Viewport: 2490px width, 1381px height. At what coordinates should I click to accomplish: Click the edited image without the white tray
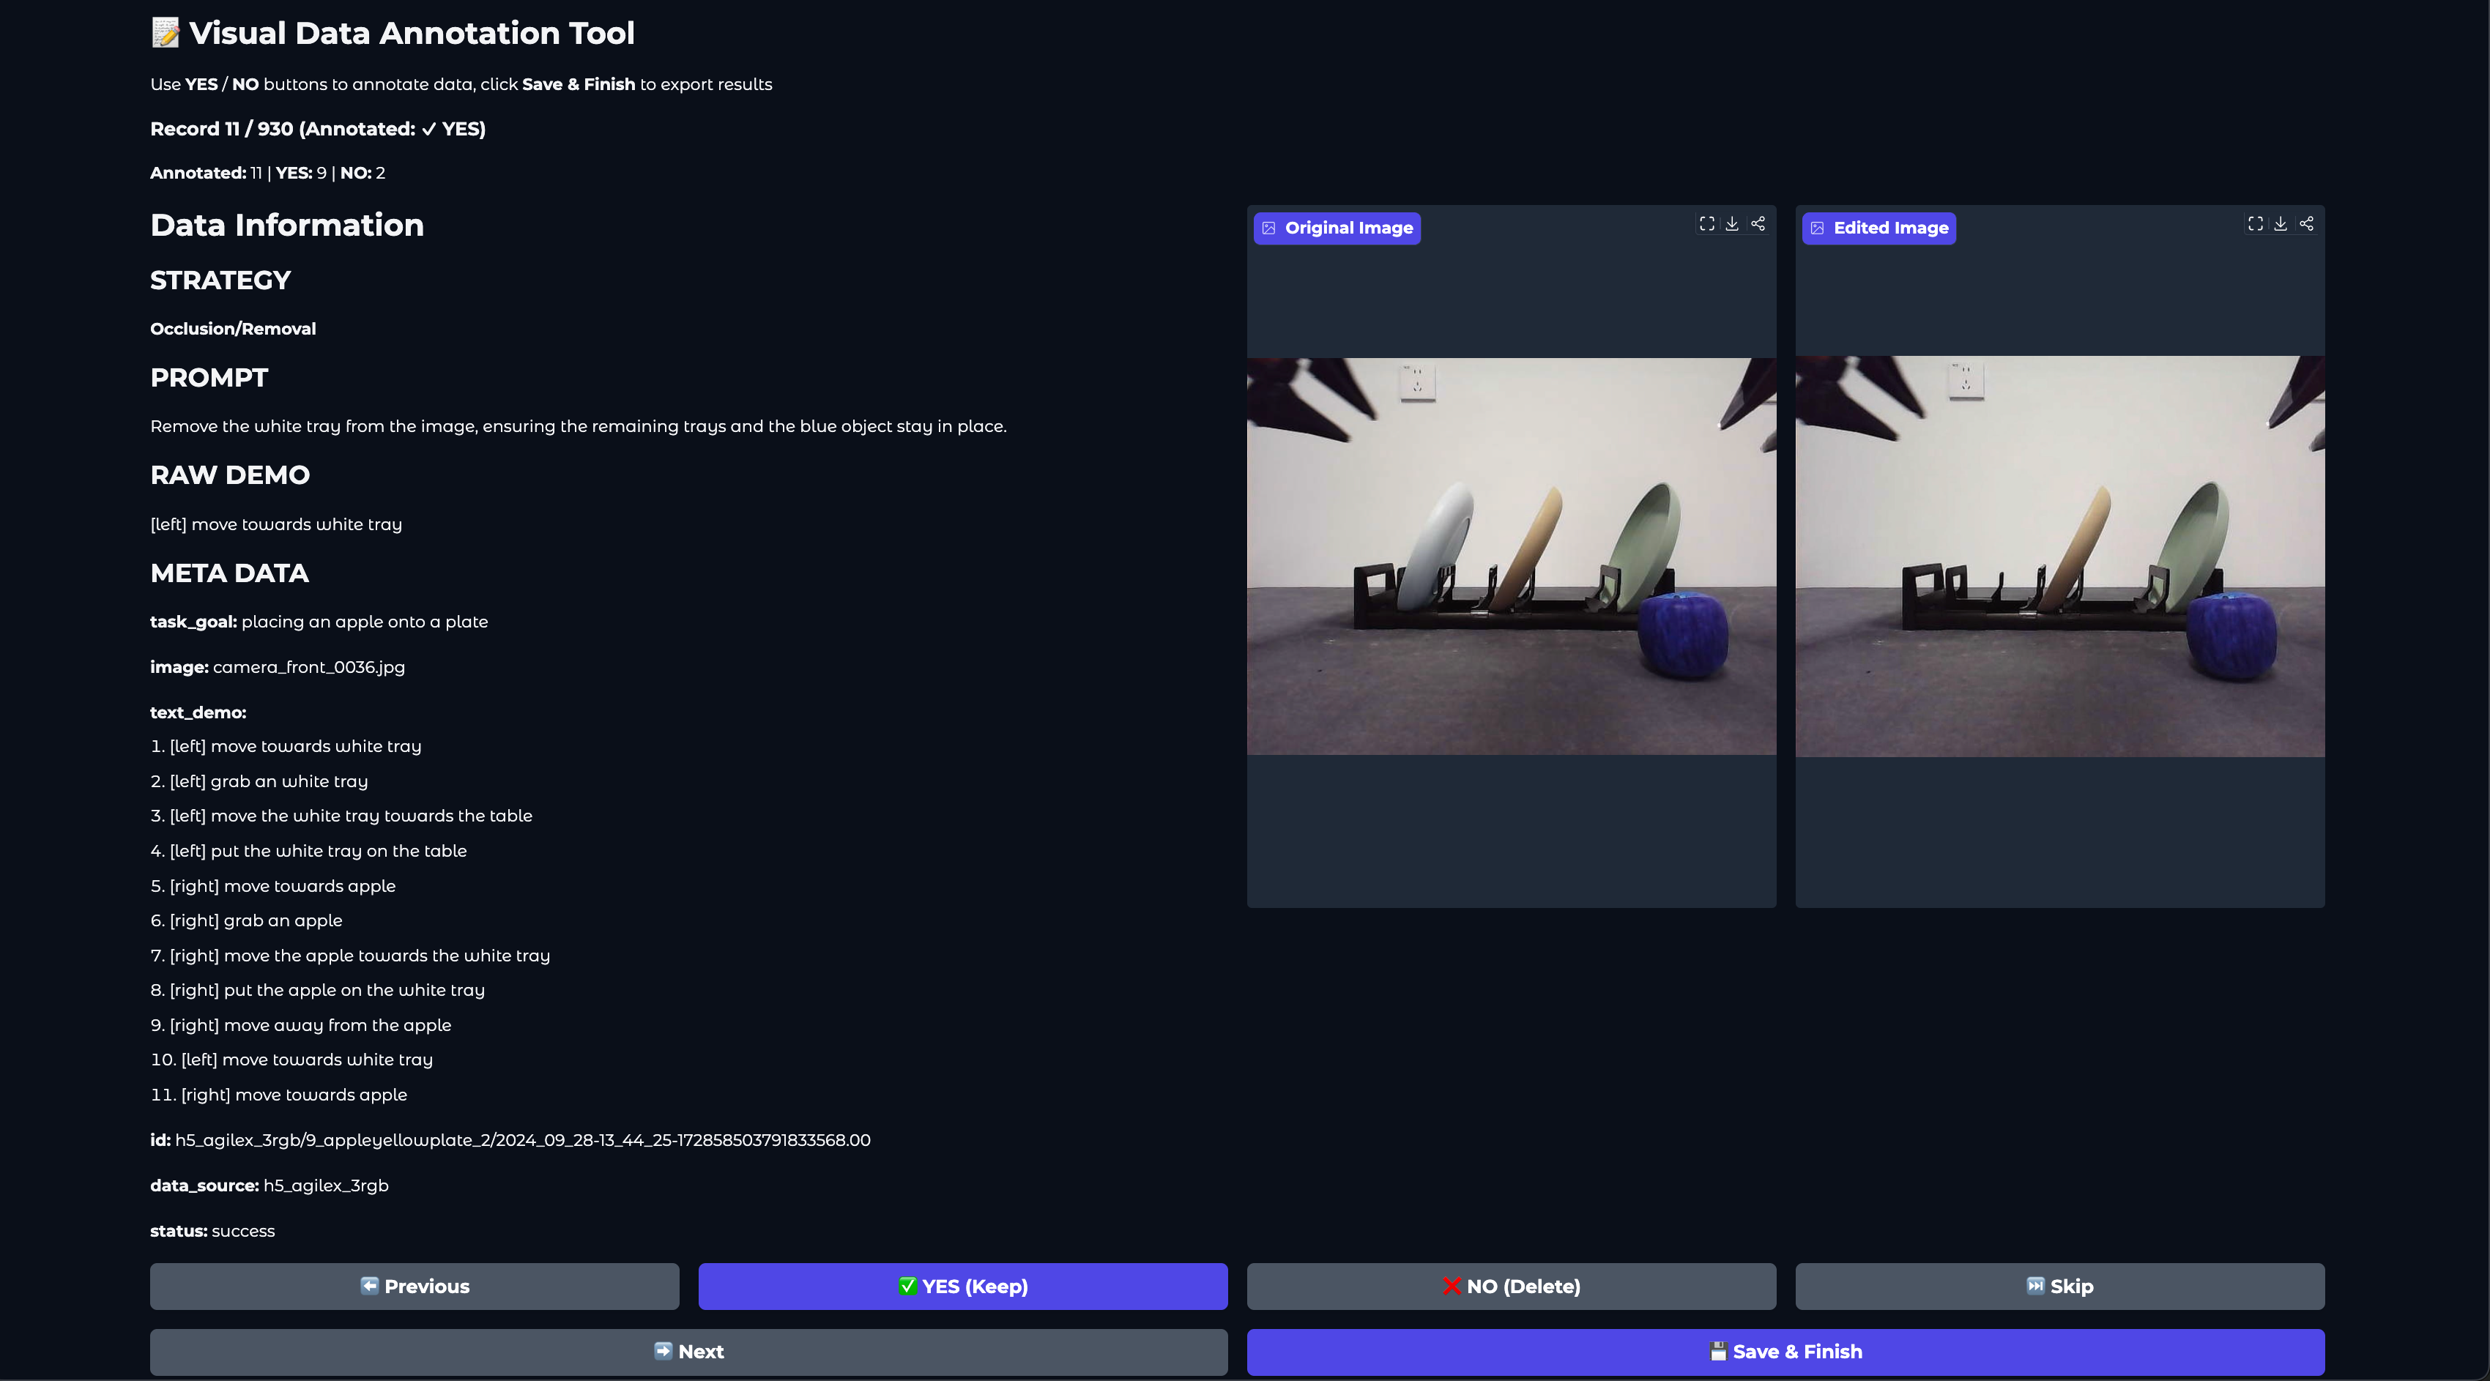2059,557
